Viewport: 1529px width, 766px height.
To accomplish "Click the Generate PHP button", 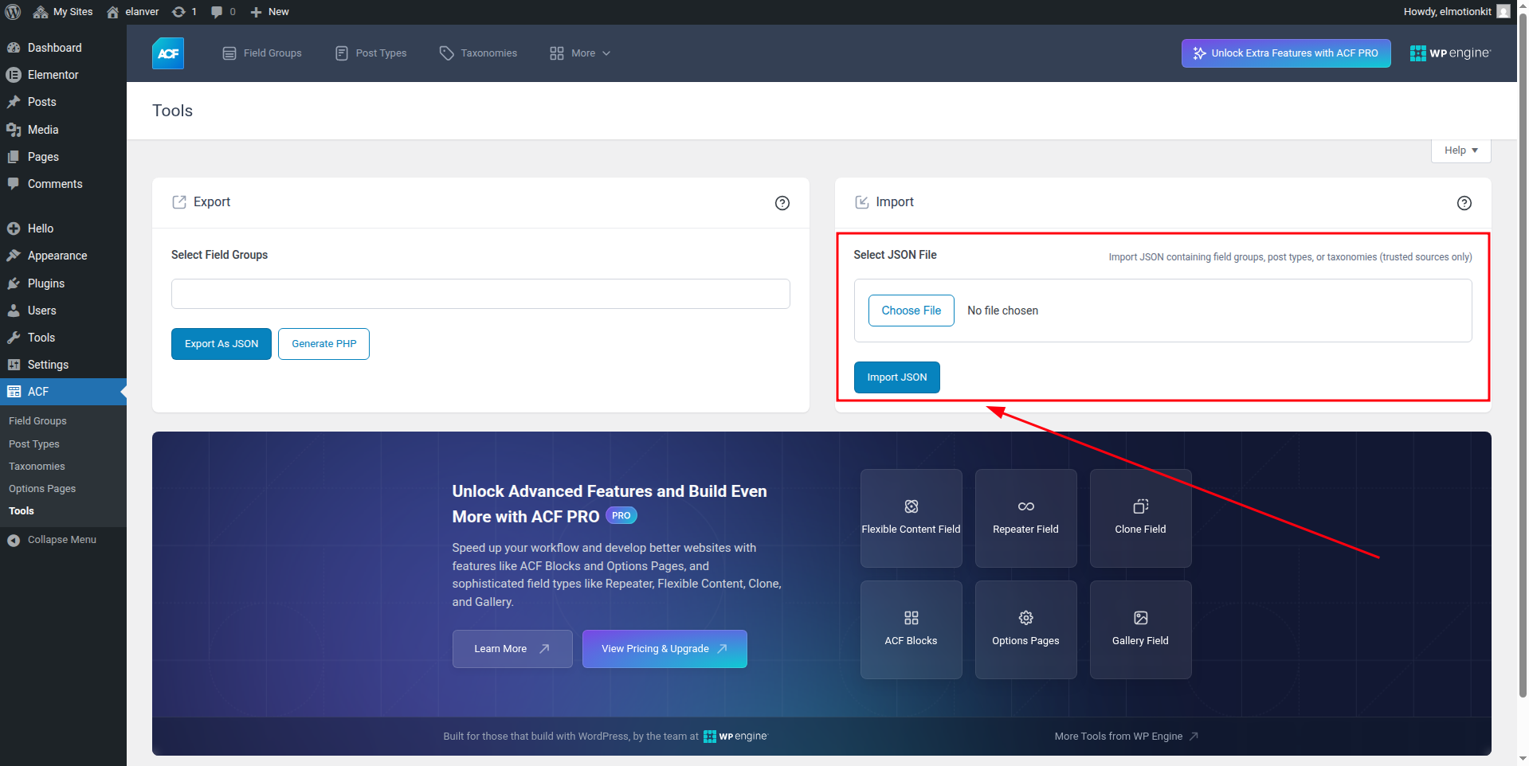I will (x=323, y=344).
